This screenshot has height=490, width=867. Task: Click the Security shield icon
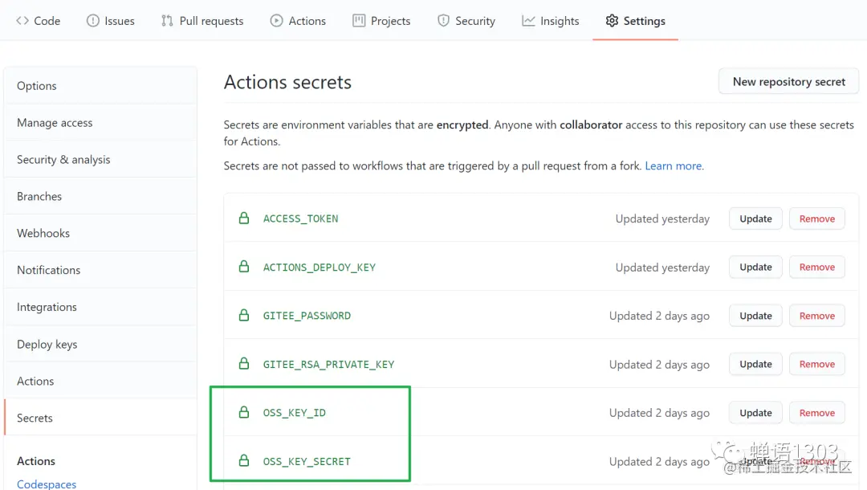[x=443, y=21]
